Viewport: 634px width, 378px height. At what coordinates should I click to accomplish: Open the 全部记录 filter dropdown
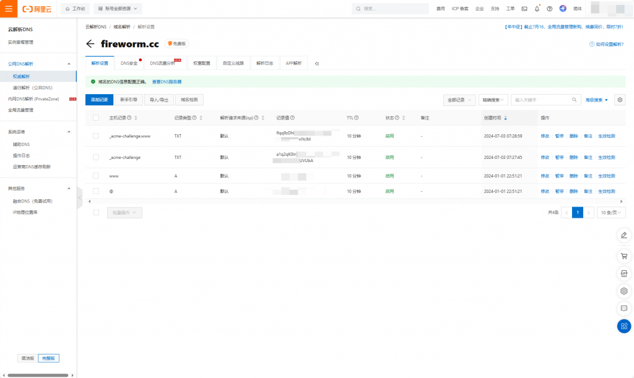459,100
